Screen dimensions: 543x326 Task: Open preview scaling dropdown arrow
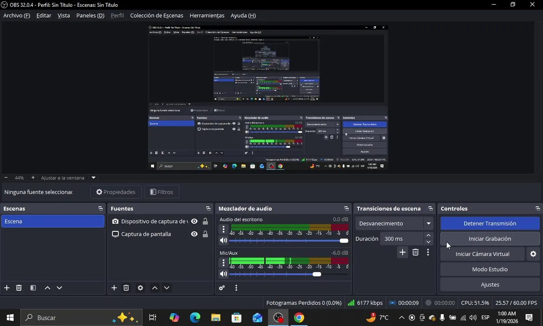point(94,178)
